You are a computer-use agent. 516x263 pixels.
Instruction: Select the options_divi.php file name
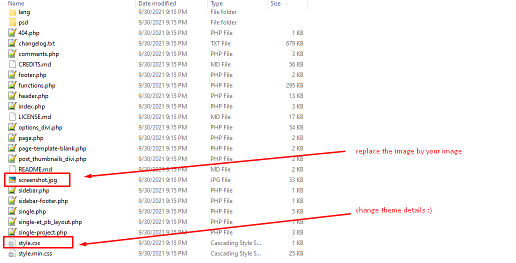(40, 127)
